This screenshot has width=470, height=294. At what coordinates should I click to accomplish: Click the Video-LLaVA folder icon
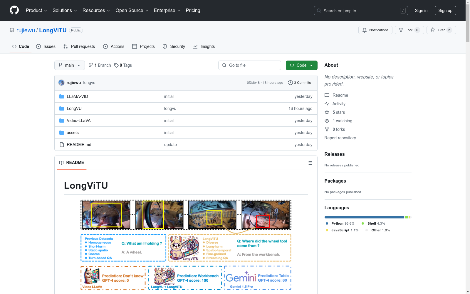pyautogui.click(x=62, y=121)
